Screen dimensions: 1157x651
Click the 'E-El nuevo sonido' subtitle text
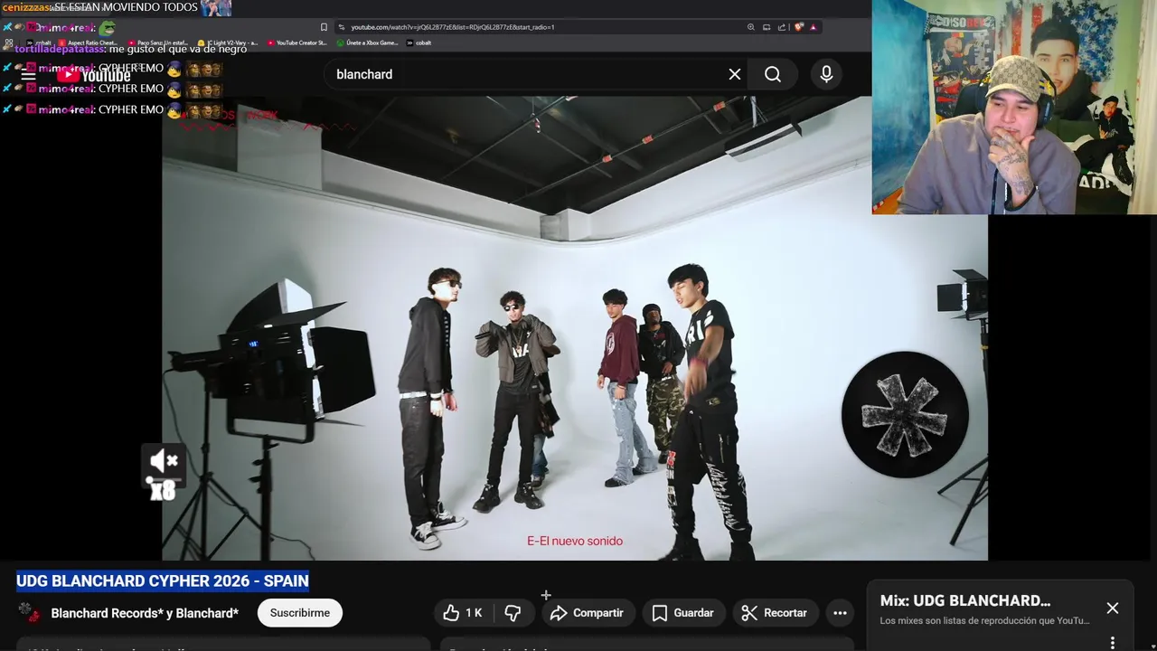[575, 541]
